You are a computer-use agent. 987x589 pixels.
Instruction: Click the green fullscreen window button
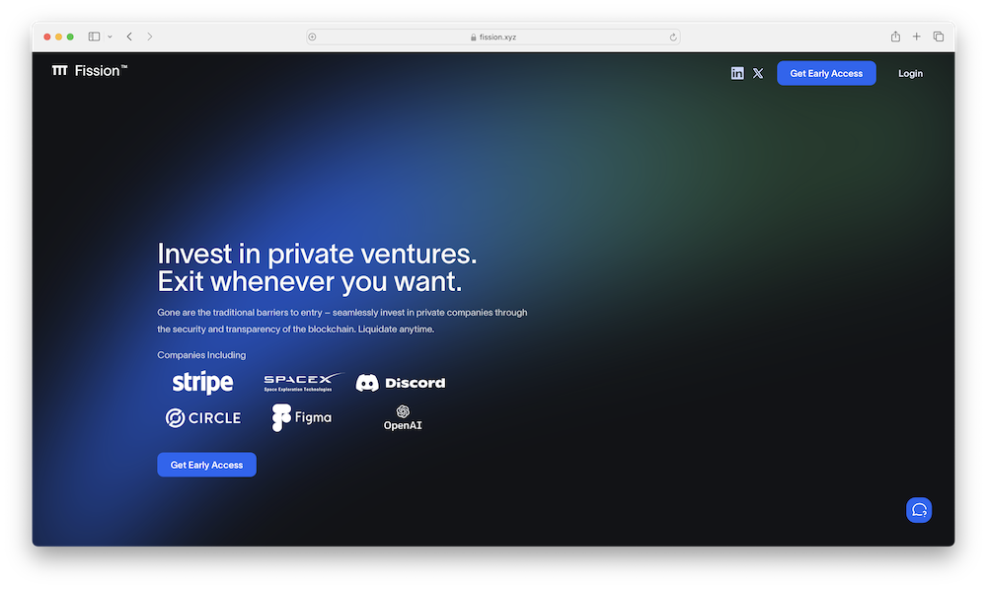pyautogui.click(x=70, y=37)
